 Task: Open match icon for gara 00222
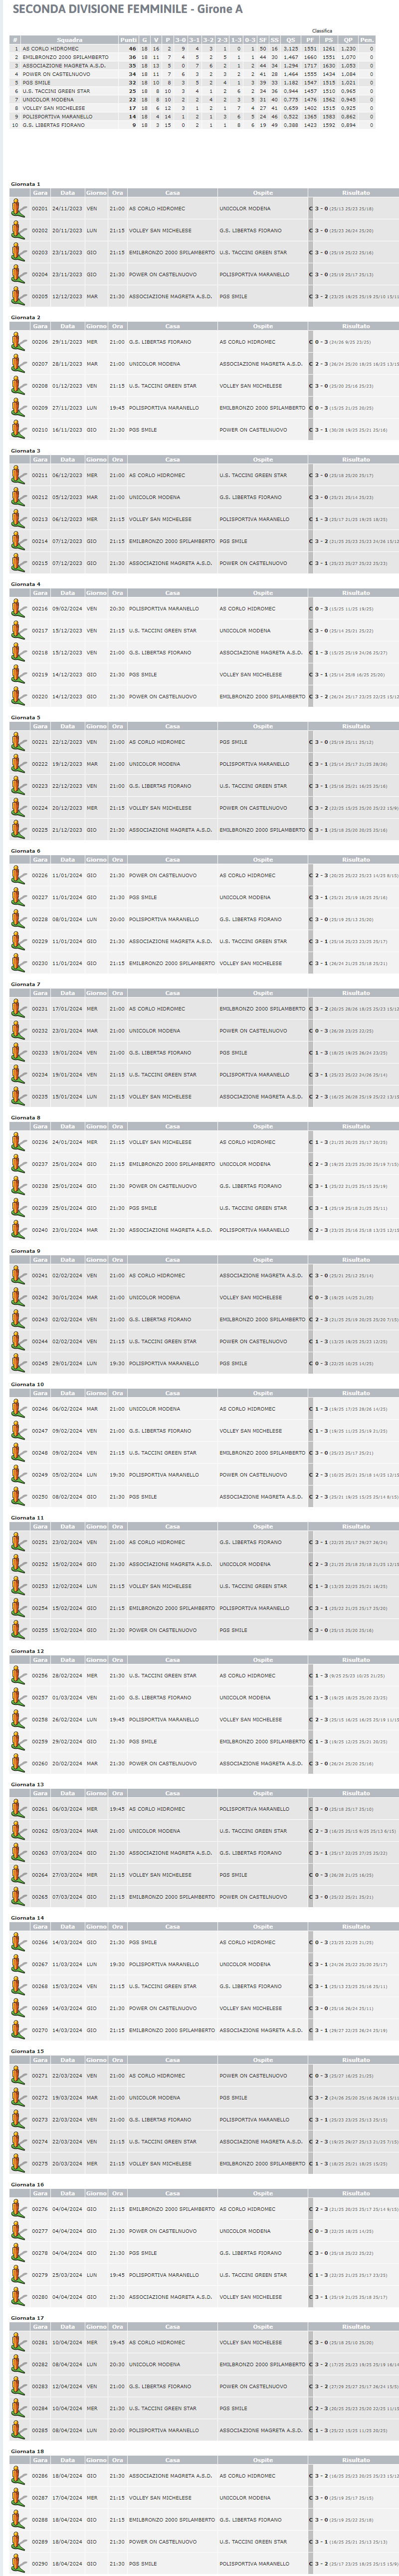[x=18, y=764]
